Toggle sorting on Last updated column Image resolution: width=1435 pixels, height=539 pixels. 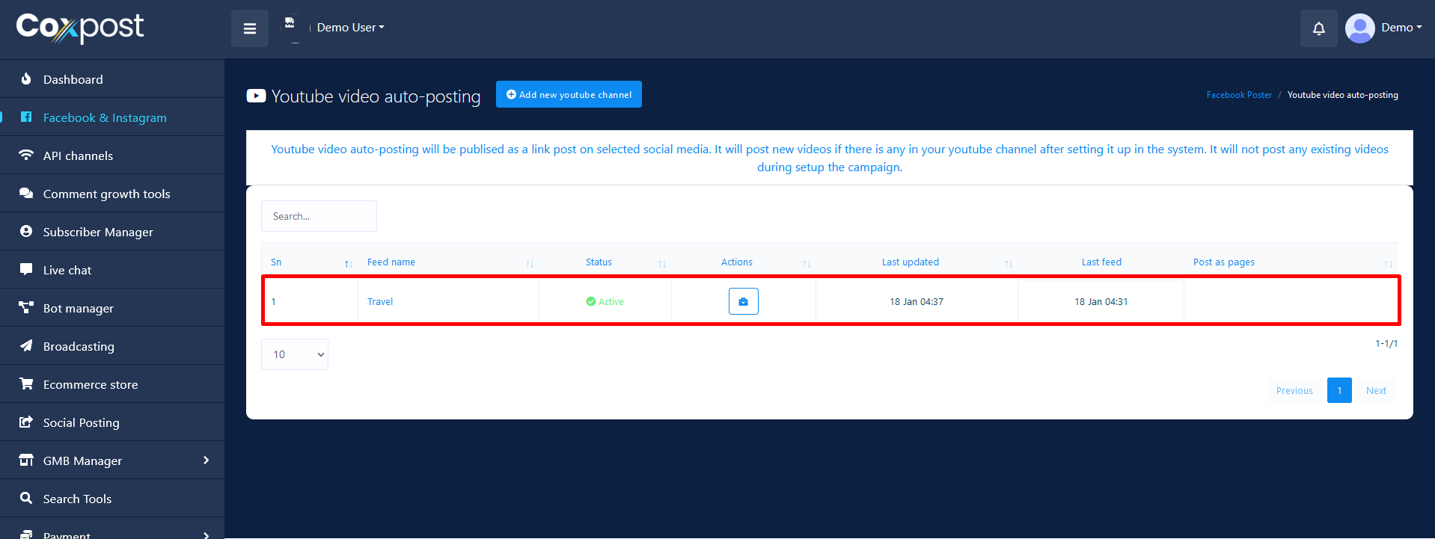[1008, 264]
